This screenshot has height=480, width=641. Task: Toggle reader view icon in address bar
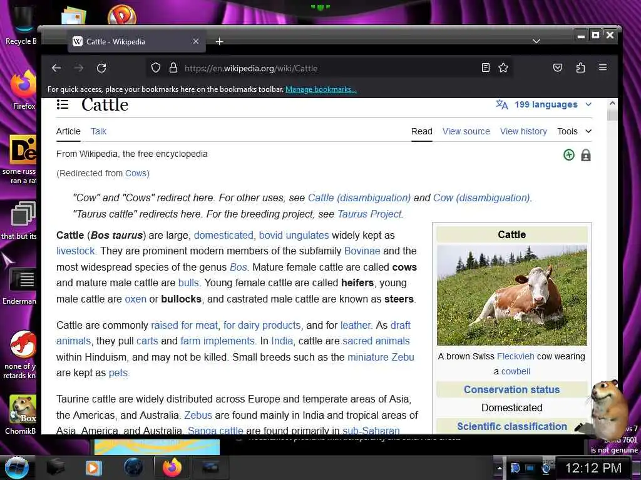click(485, 67)
